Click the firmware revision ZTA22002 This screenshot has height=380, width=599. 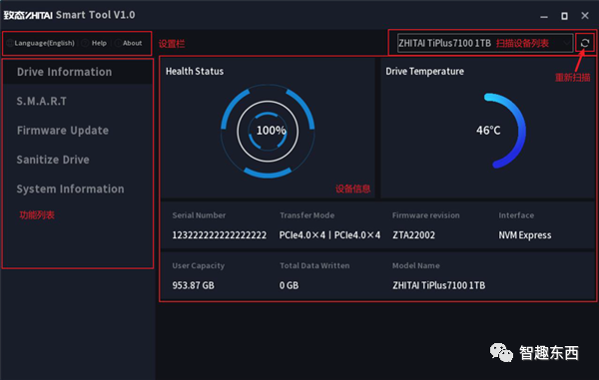pyautogui.click(x=413, y=235)
